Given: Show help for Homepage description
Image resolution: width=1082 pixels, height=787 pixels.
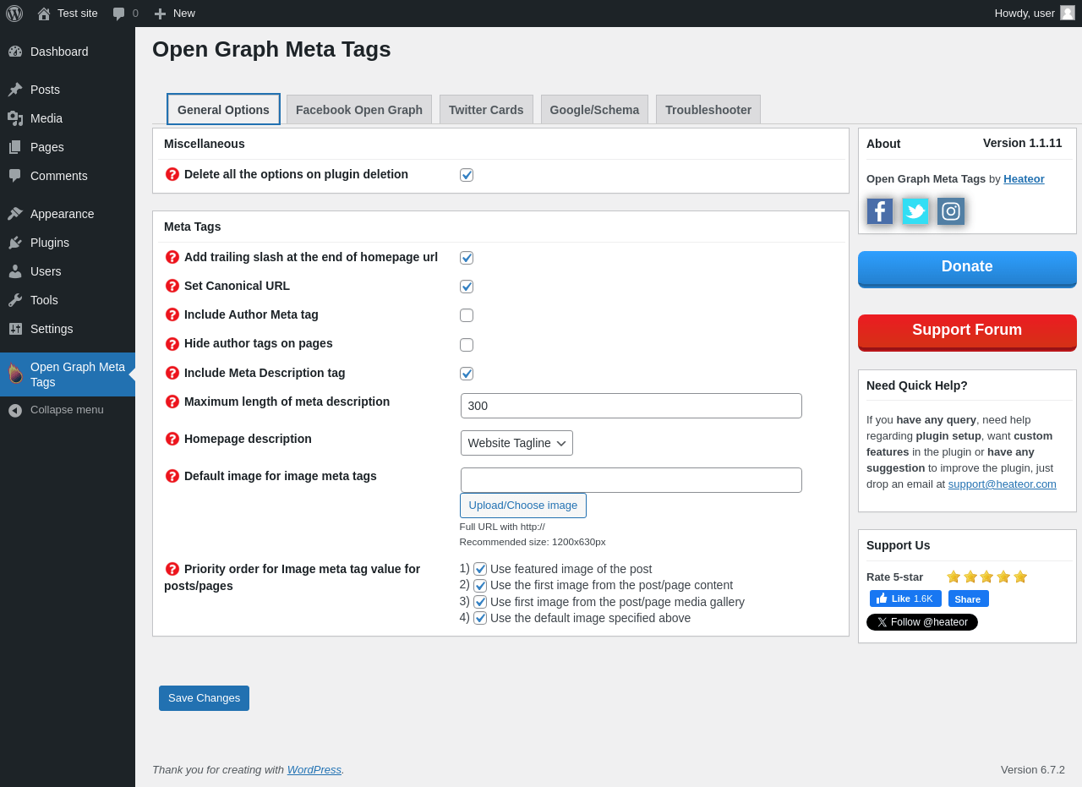Looking at the screenshot, I should tap(172, 439).
